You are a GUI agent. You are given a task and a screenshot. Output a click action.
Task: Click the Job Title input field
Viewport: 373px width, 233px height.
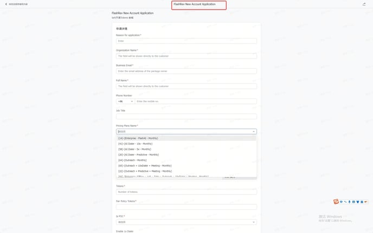pyautogui.click(x=186, y=116)
